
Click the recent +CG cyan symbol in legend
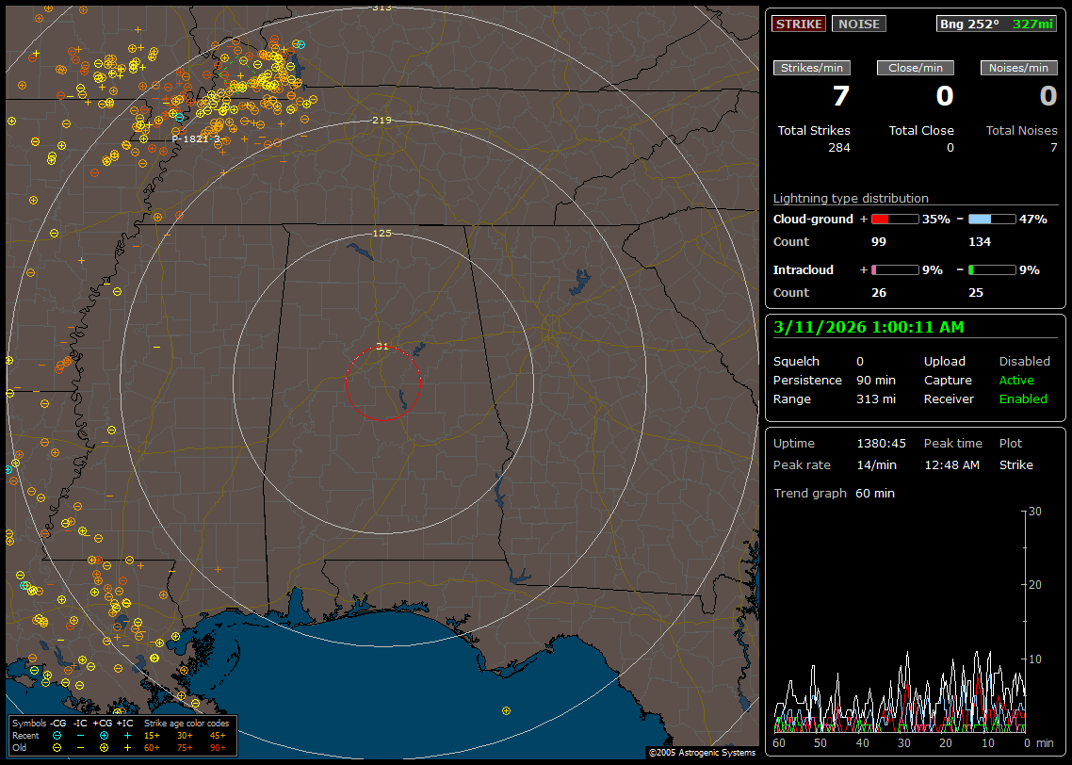tap(104, 735)
